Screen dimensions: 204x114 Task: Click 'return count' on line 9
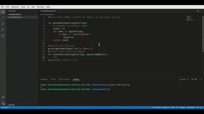point(61,40)
